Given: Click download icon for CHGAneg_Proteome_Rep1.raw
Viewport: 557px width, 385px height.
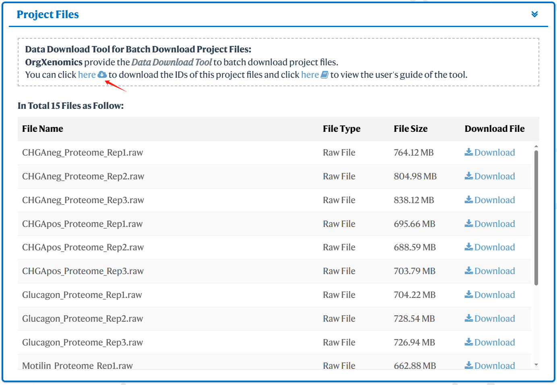Looking at the screenshot, I should [x=469, y=152].
